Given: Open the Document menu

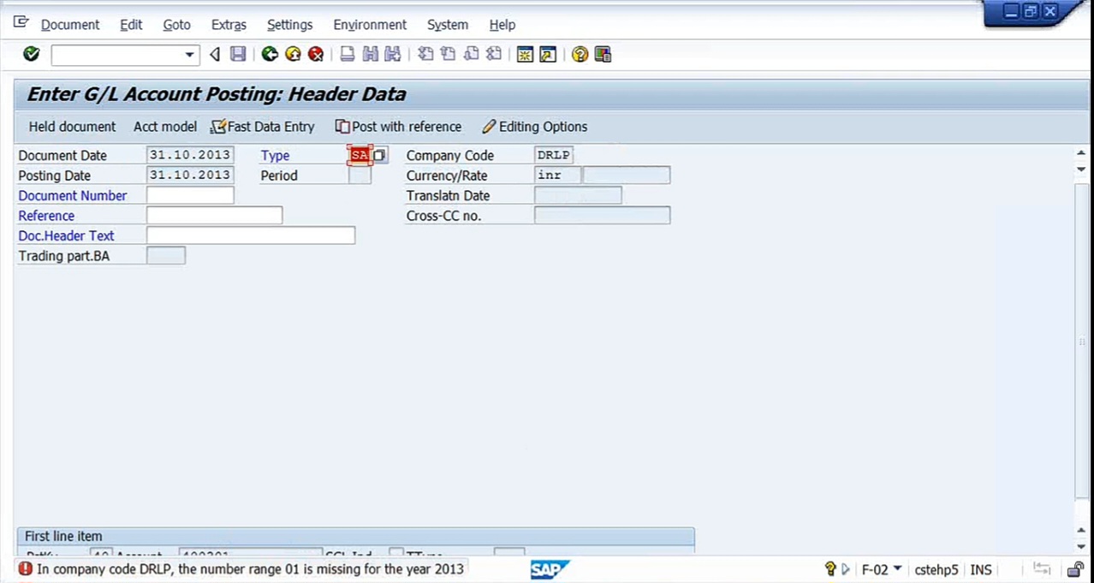Looking at the screenshot, I should (70, 25).
